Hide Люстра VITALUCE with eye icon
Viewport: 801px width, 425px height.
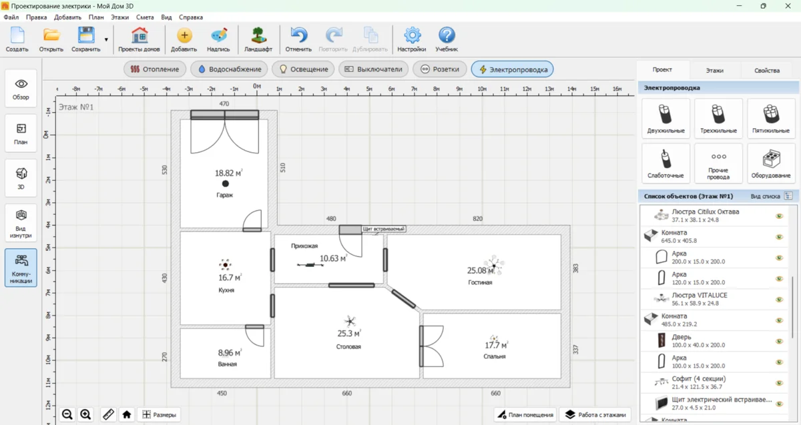click(x=779, y=299)
